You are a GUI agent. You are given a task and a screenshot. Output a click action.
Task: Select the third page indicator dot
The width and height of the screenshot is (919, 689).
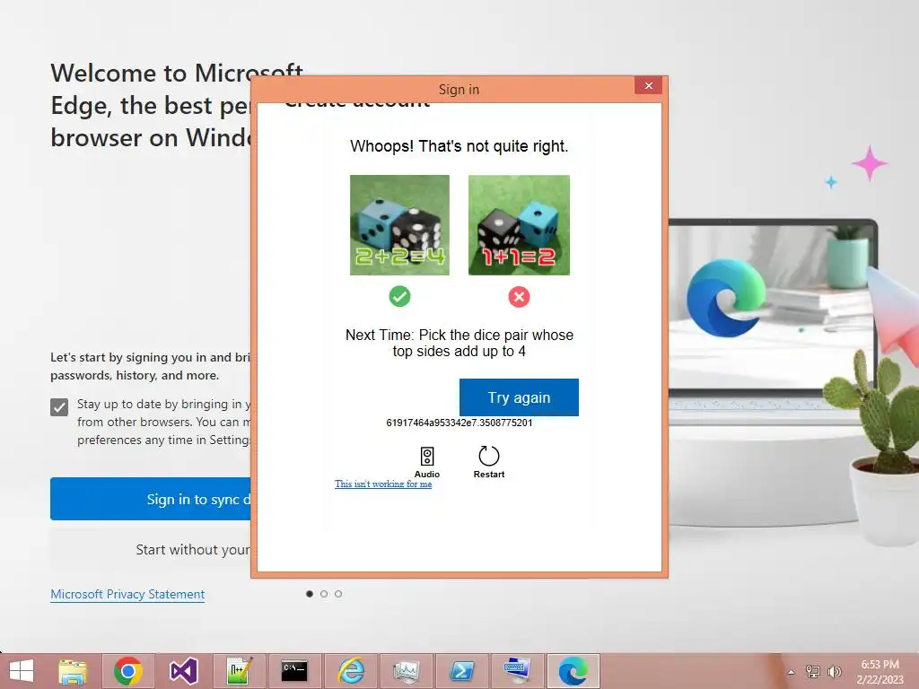pos(338,594)
